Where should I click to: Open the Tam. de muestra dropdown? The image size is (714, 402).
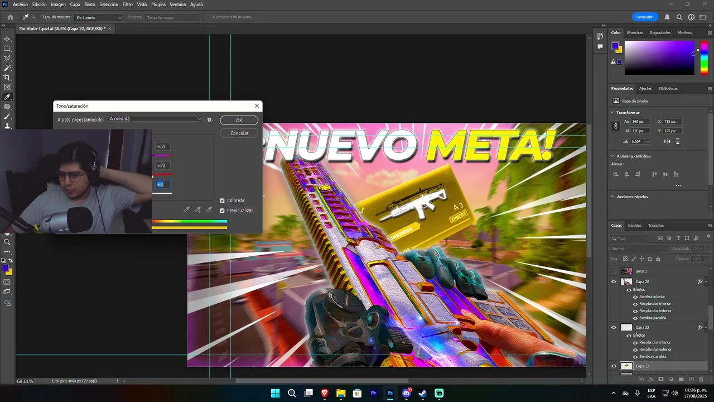pyautogui.click(x=99, y=17)
